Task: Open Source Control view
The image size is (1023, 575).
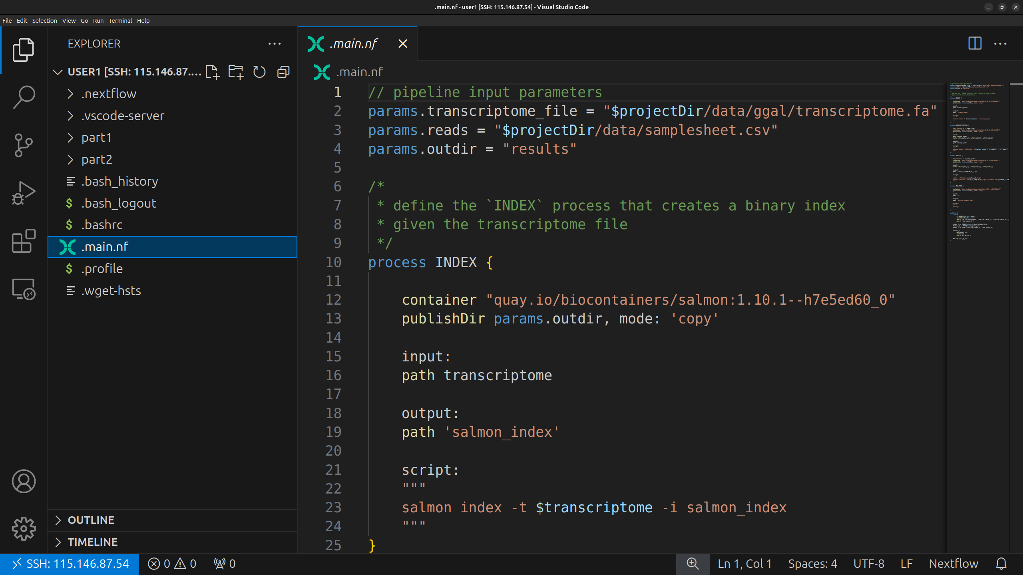Action: pos(24,145)
